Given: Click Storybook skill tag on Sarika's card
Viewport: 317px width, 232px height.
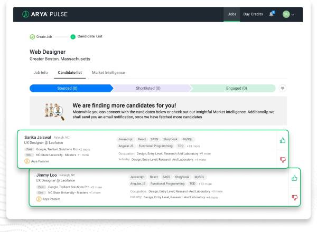Looking at the screenshot, I should 170,139.
